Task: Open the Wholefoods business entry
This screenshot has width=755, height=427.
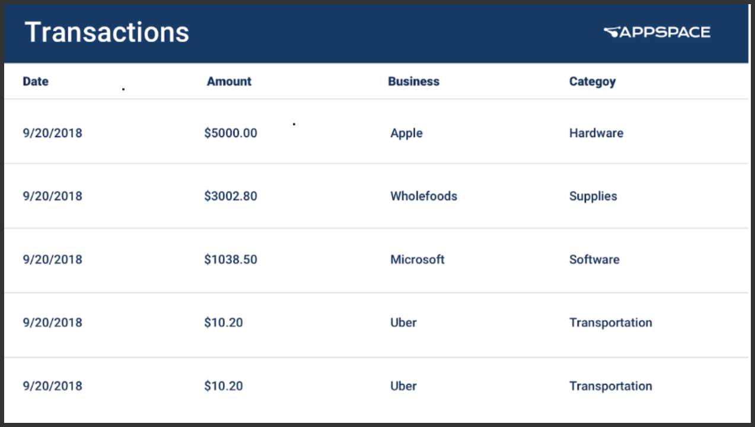Action: [423, 196]
